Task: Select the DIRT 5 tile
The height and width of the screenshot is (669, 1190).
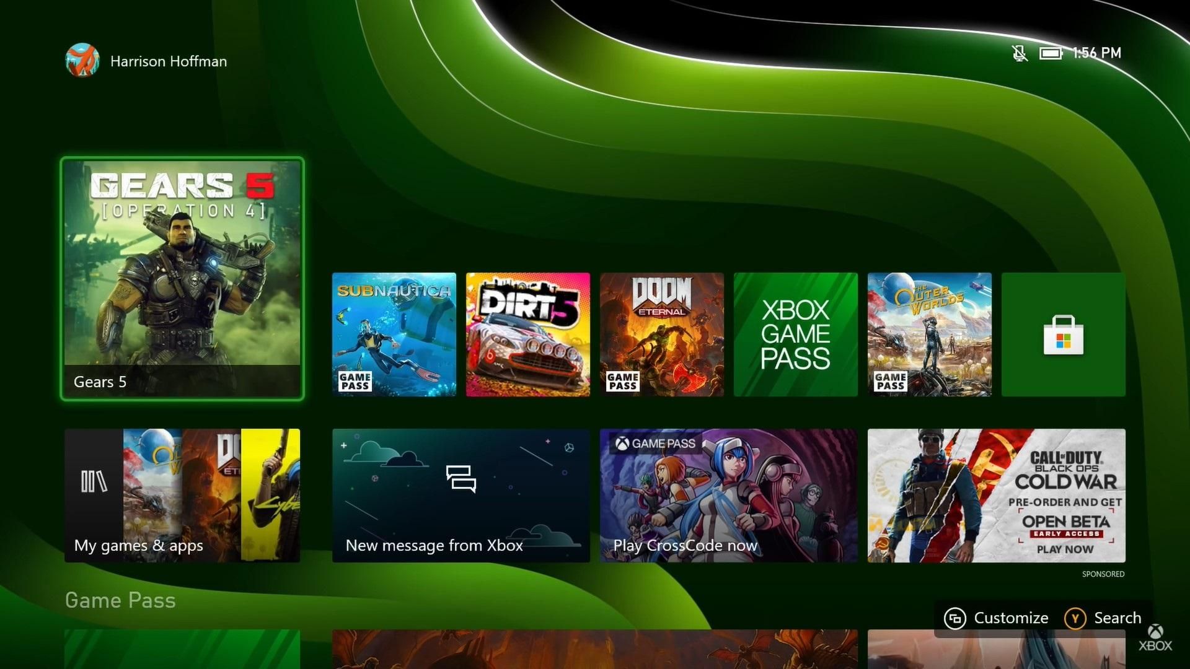Action: (x=527, y=334)
